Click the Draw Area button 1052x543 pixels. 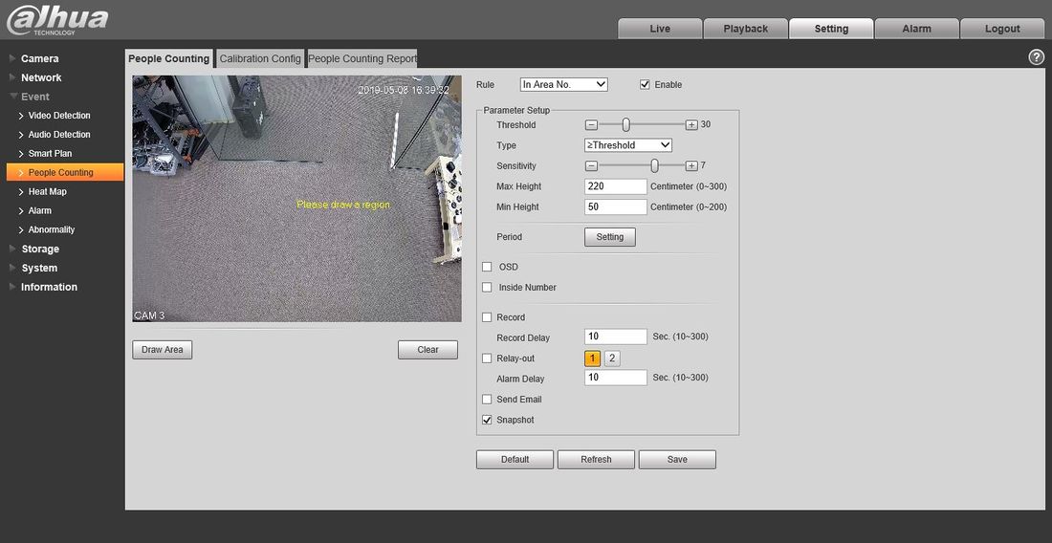point(163,350)
